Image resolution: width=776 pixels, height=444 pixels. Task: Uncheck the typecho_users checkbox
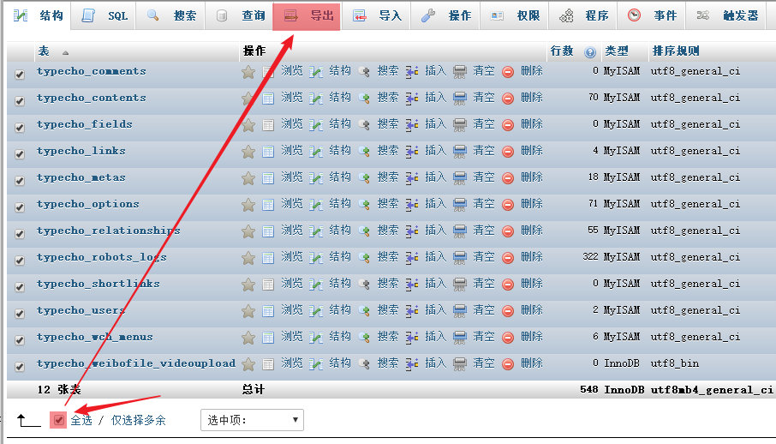pyautogui.click(x=20, y=314)
